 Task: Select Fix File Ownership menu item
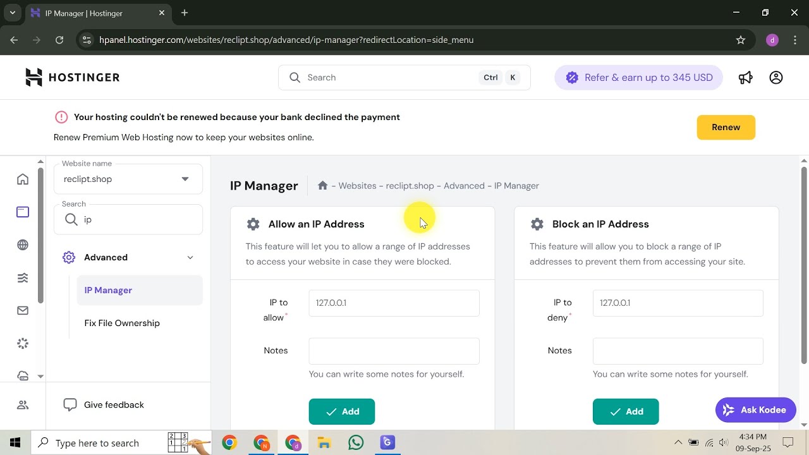[122, 323]
